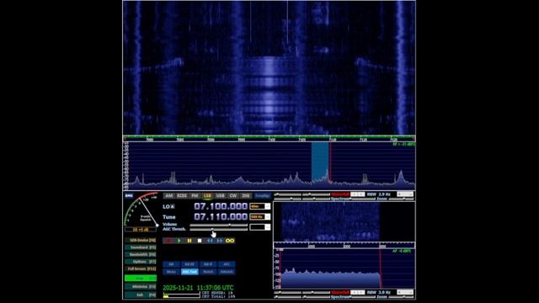Click the red Waterfall label of the RF display
The height and width of the screenshot is (303, 539).
[x=340, y=194]
